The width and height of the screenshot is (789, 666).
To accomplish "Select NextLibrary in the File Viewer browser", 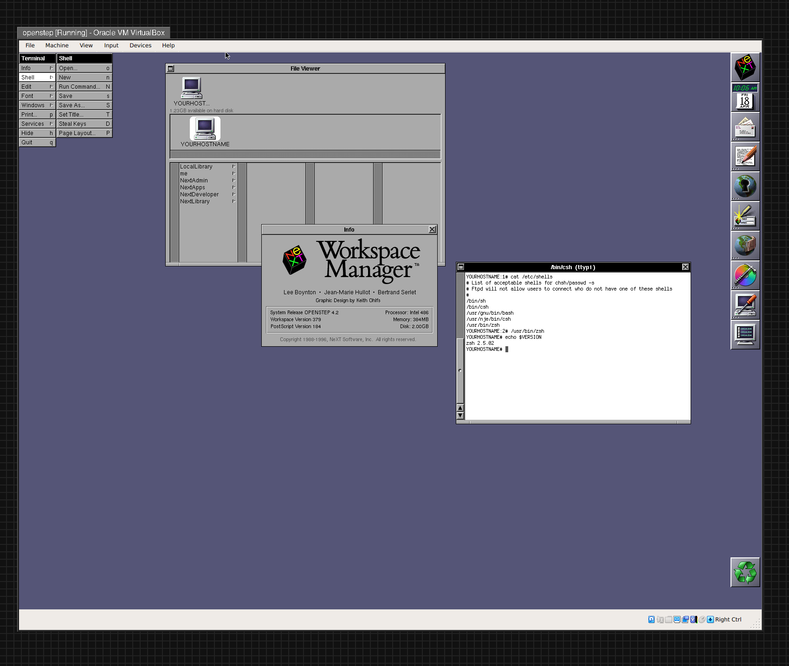I will click(x=208, y=201).
